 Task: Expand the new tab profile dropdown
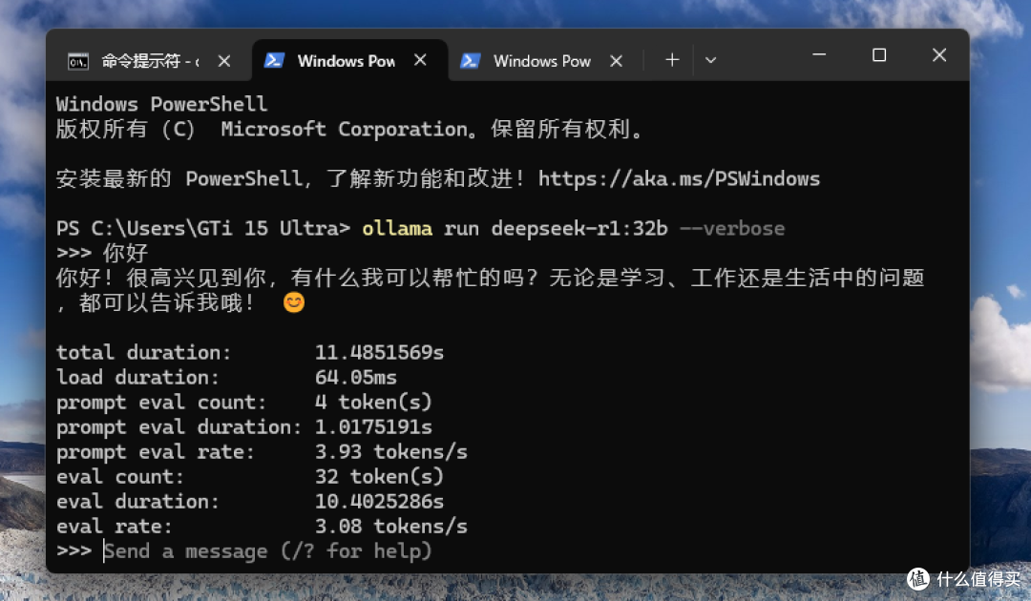tap(711, 60)
